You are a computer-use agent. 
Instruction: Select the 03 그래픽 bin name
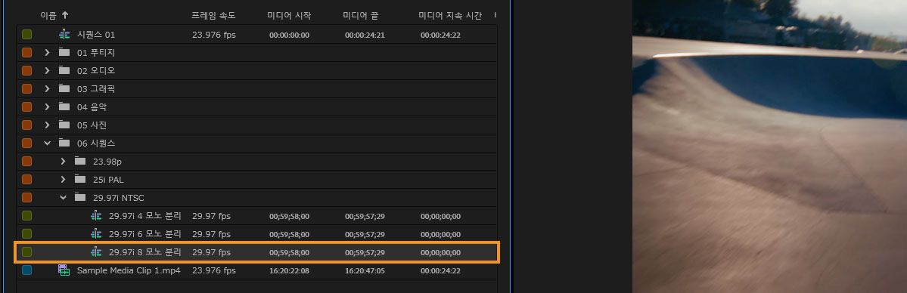coord(96,89)
